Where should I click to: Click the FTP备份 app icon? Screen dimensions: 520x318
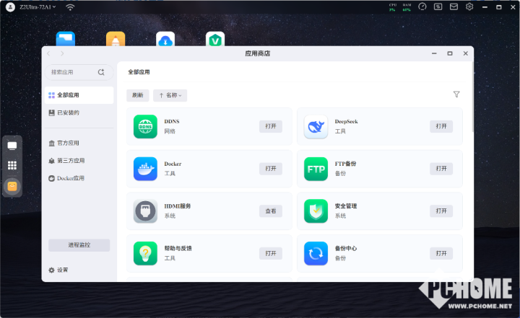point(316,169)
